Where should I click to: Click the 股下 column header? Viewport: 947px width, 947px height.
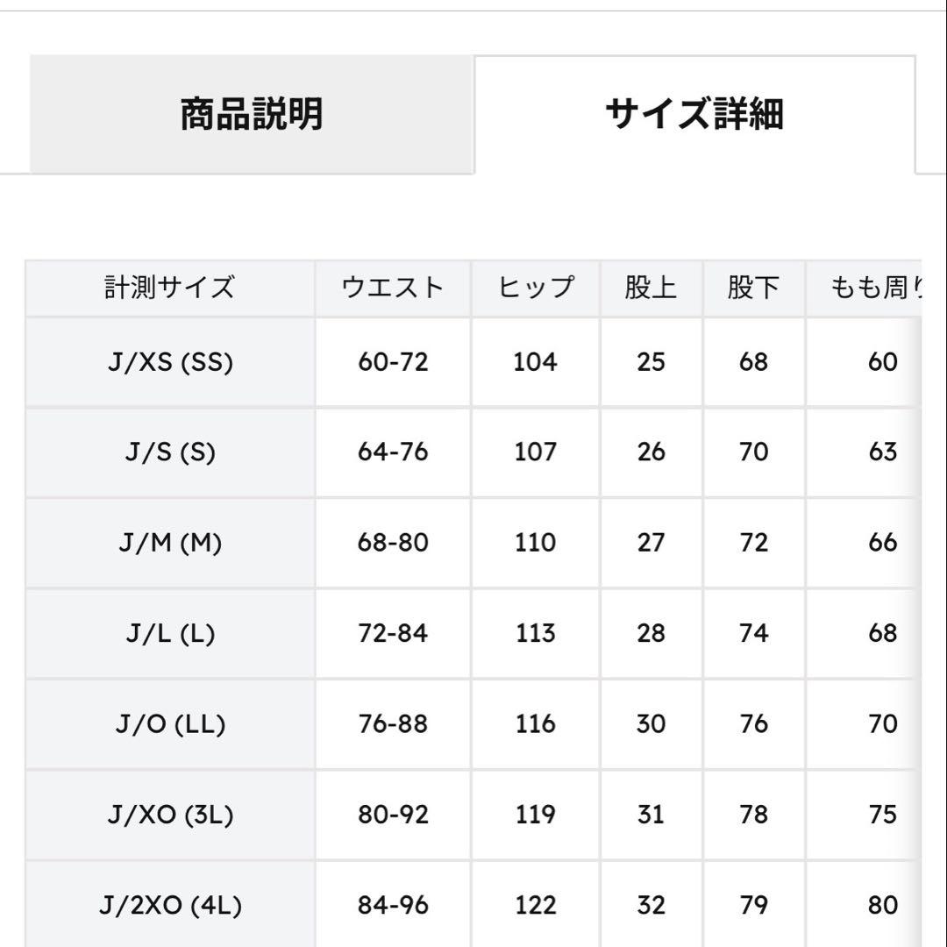pyautogui.click(x=752, y=286)
